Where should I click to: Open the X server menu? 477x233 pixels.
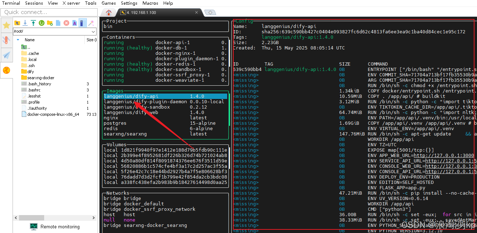point(72,3)
